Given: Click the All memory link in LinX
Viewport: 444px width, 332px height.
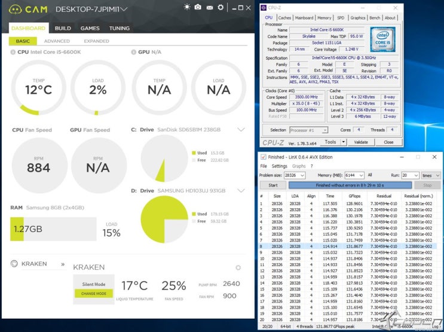Looking at the screenshot, I should pos(370,175).
